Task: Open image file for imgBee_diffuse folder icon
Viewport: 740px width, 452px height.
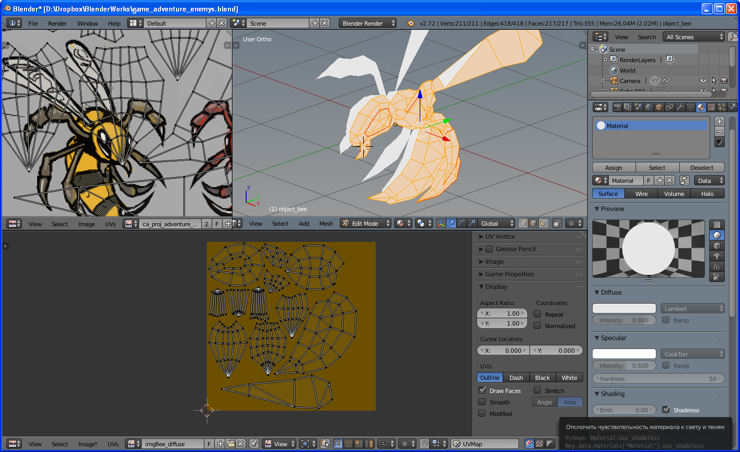Action: (x=230, y=444)
